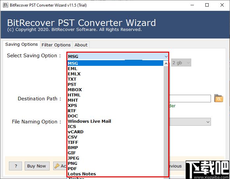Click the dropdown list scrollbar track
This screenshot has width=230, height=179.
point(166,121)
